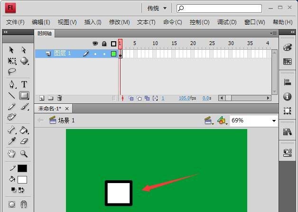Click the 场景 1 scene label
The image size is (298, 212).
point(66,120)
